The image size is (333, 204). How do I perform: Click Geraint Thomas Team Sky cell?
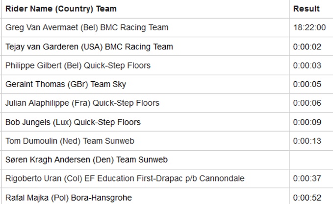(x=66, y=84)
